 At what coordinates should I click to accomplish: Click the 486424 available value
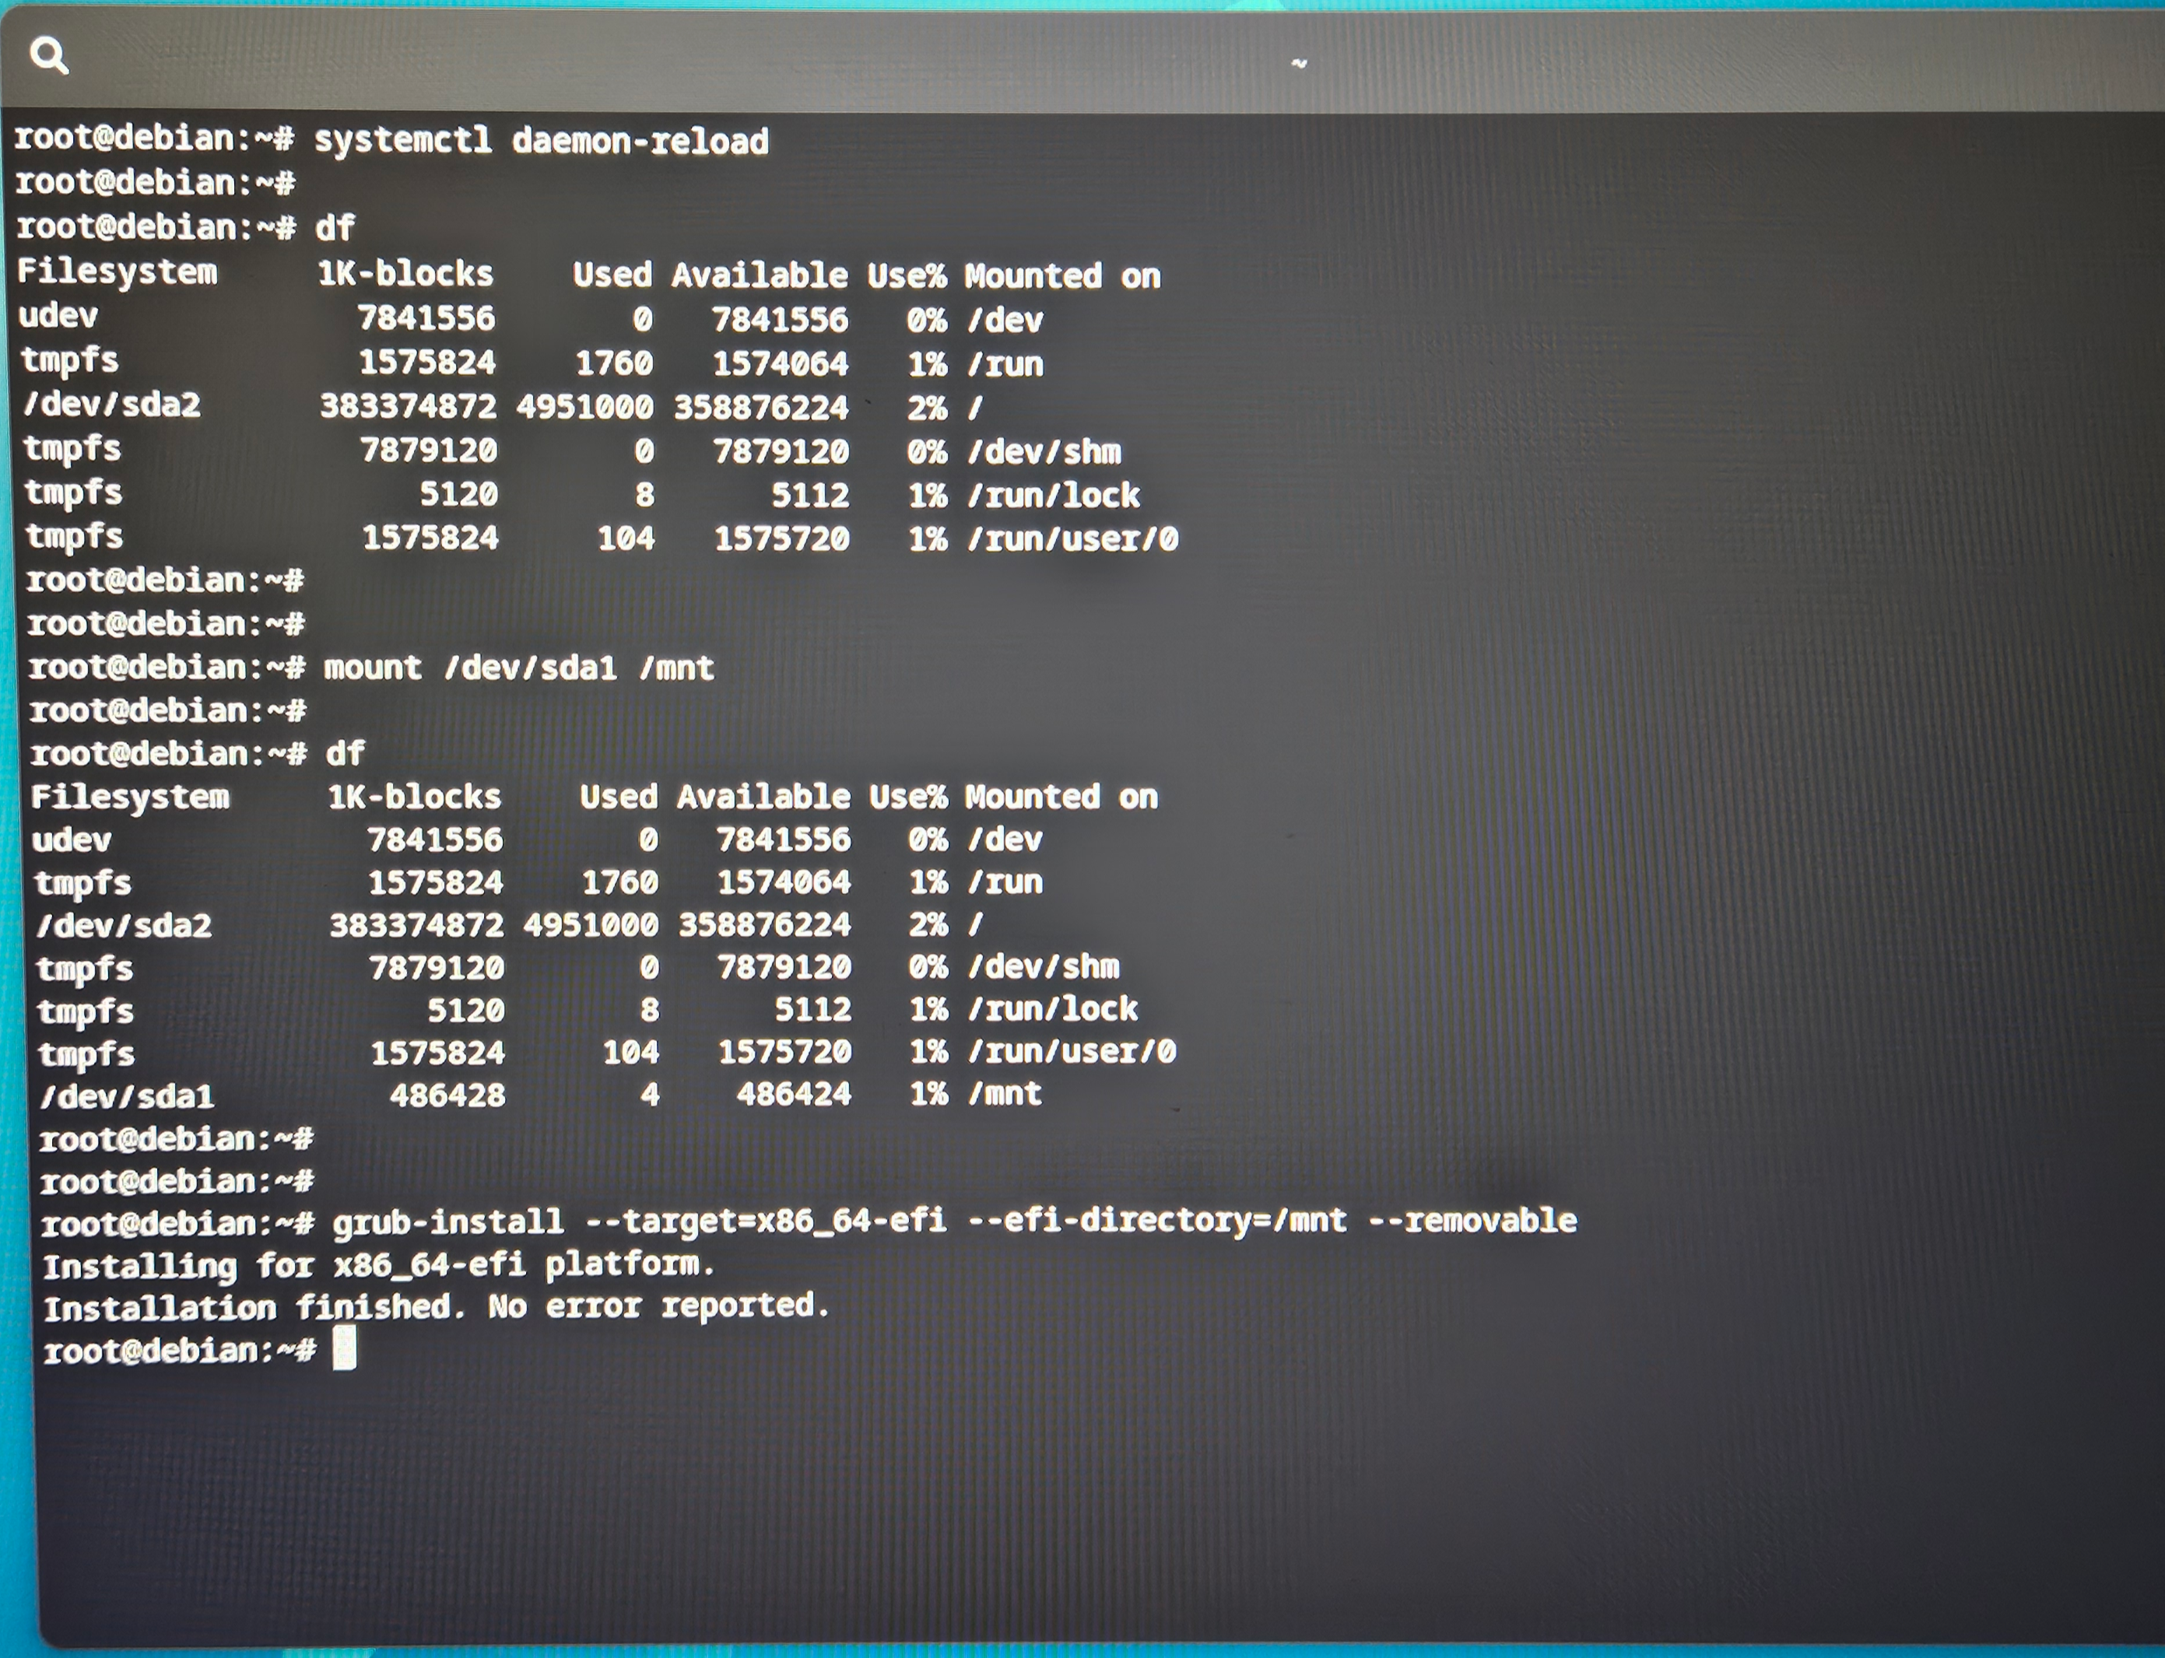pyautogui.click(x=793, y=1093)
